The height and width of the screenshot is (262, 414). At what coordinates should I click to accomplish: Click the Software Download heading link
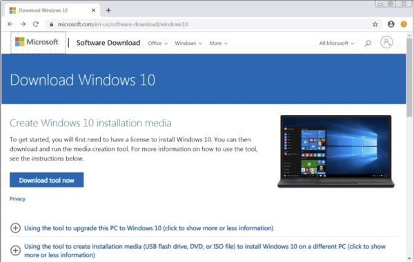point(108,43)
